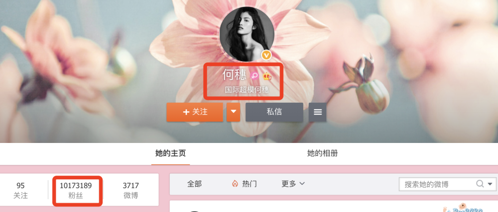
Task: Click the search magnifier icon
Action: (480, 184)
